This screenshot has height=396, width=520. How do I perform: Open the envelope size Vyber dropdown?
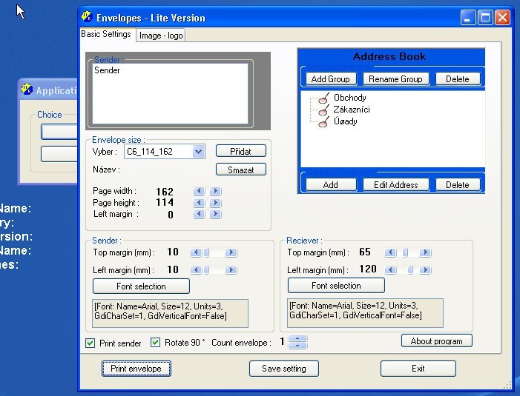198,152
